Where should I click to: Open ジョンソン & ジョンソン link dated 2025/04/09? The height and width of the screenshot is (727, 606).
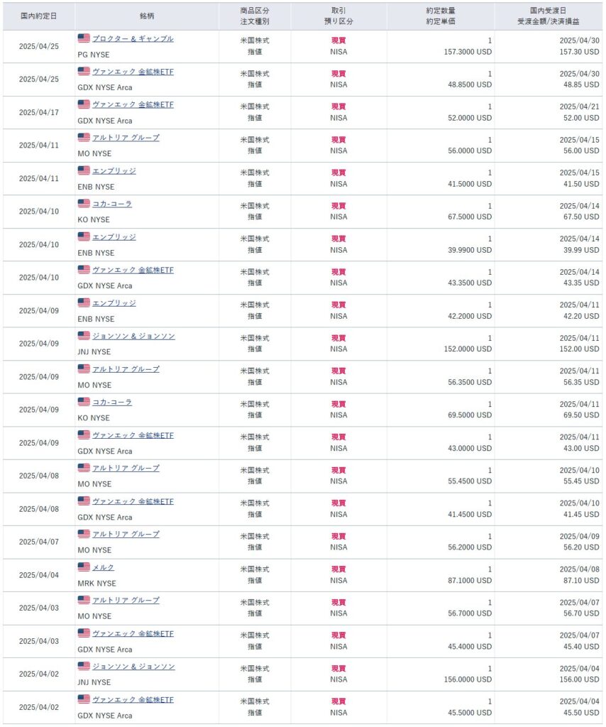(133, 336)
